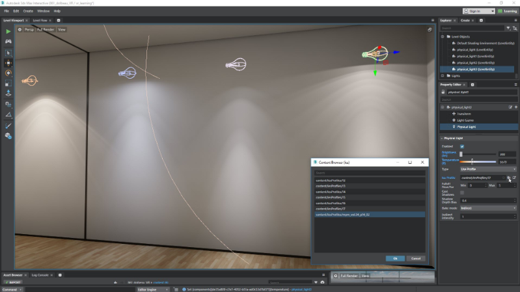Screen dimensions: 520x292
Task: Toggle the lock icon in Property Editor
Action: pyautogui.click(x=443, y=92)
